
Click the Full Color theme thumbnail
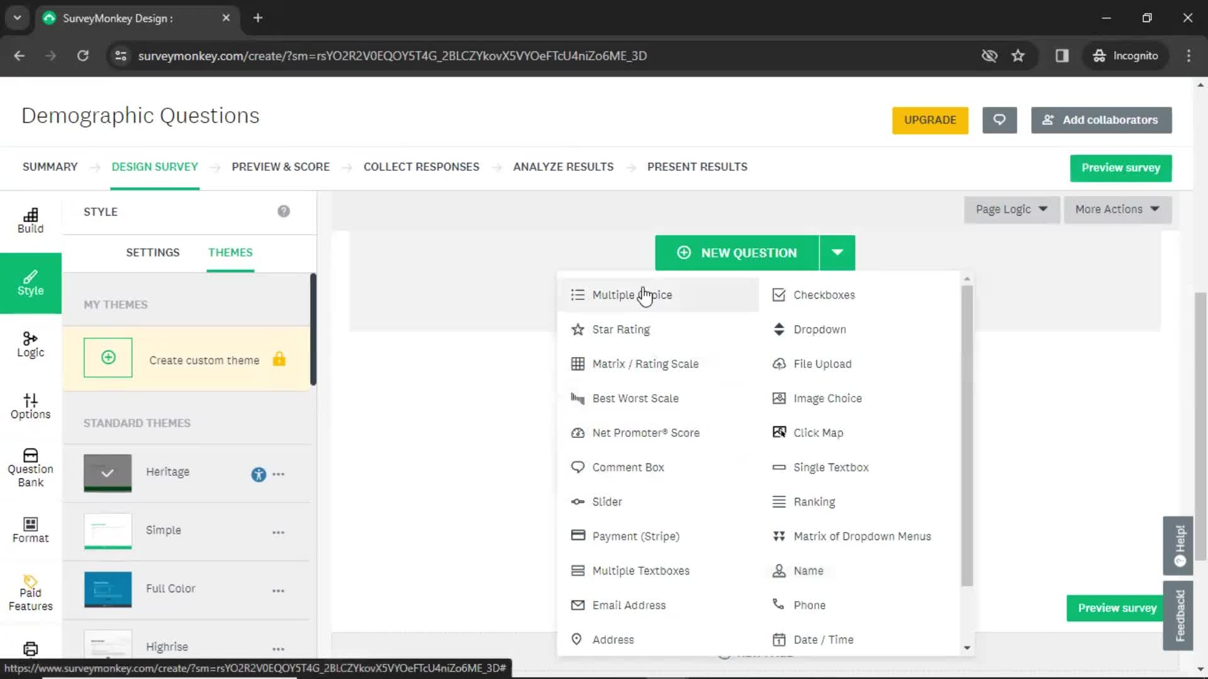pyautogui.click(x=106, y=590)
